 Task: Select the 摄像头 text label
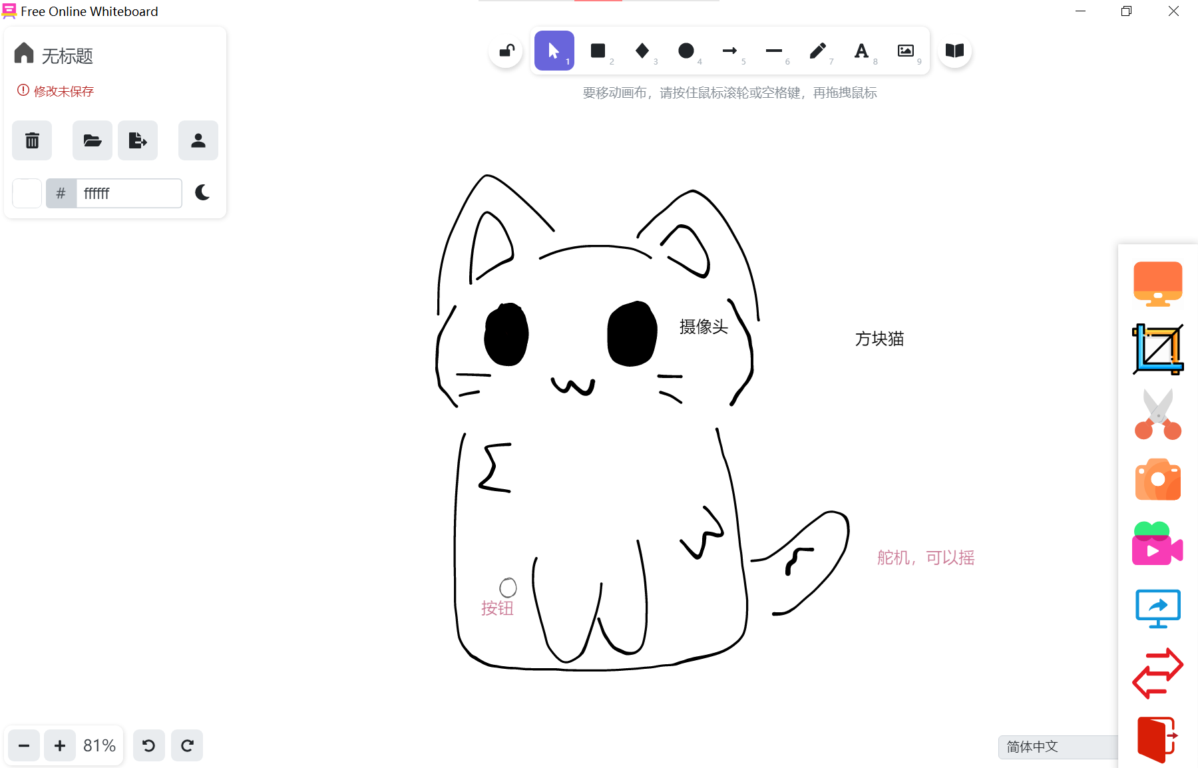point(703,327)
